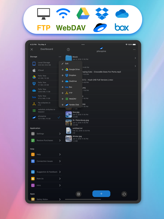Screen dimensions: 164x219
Task: Click blue plus add button
Action: pos(101,194)
